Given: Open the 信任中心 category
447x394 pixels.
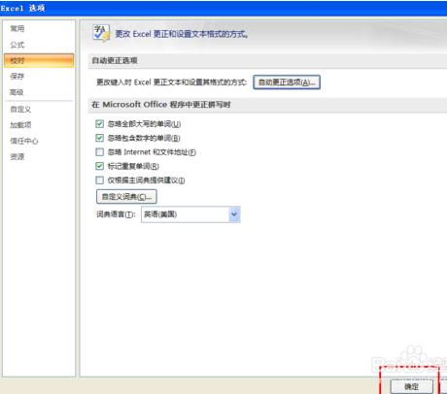Looking at the screenshot, I should coord(24,141).
